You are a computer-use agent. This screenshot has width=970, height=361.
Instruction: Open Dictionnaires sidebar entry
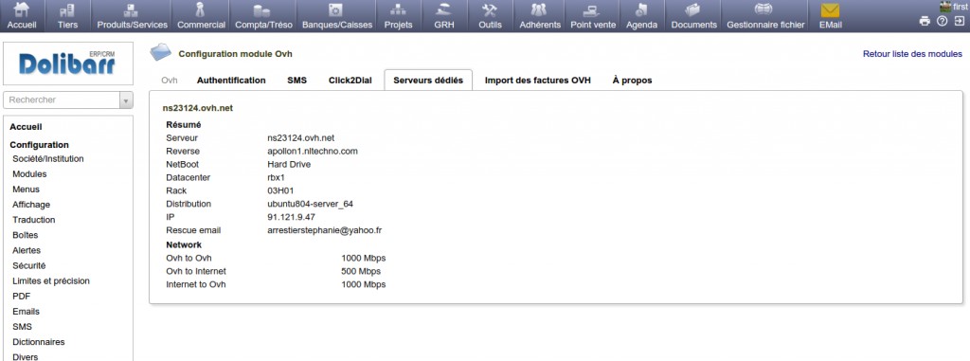(x=38, y=342)
